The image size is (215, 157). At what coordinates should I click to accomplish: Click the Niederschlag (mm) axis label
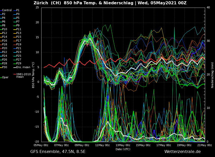(x=212, y=75)
